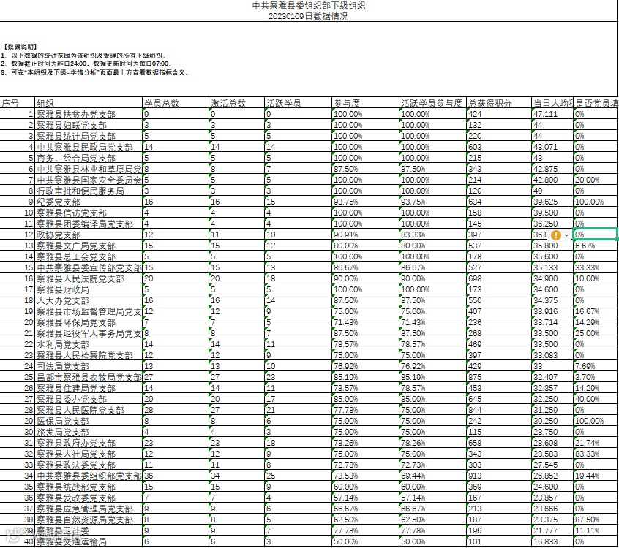Click the 是否党员 value 87.50%
The width and height of the screenshot is (619, 548).
(x=596, y=520)
